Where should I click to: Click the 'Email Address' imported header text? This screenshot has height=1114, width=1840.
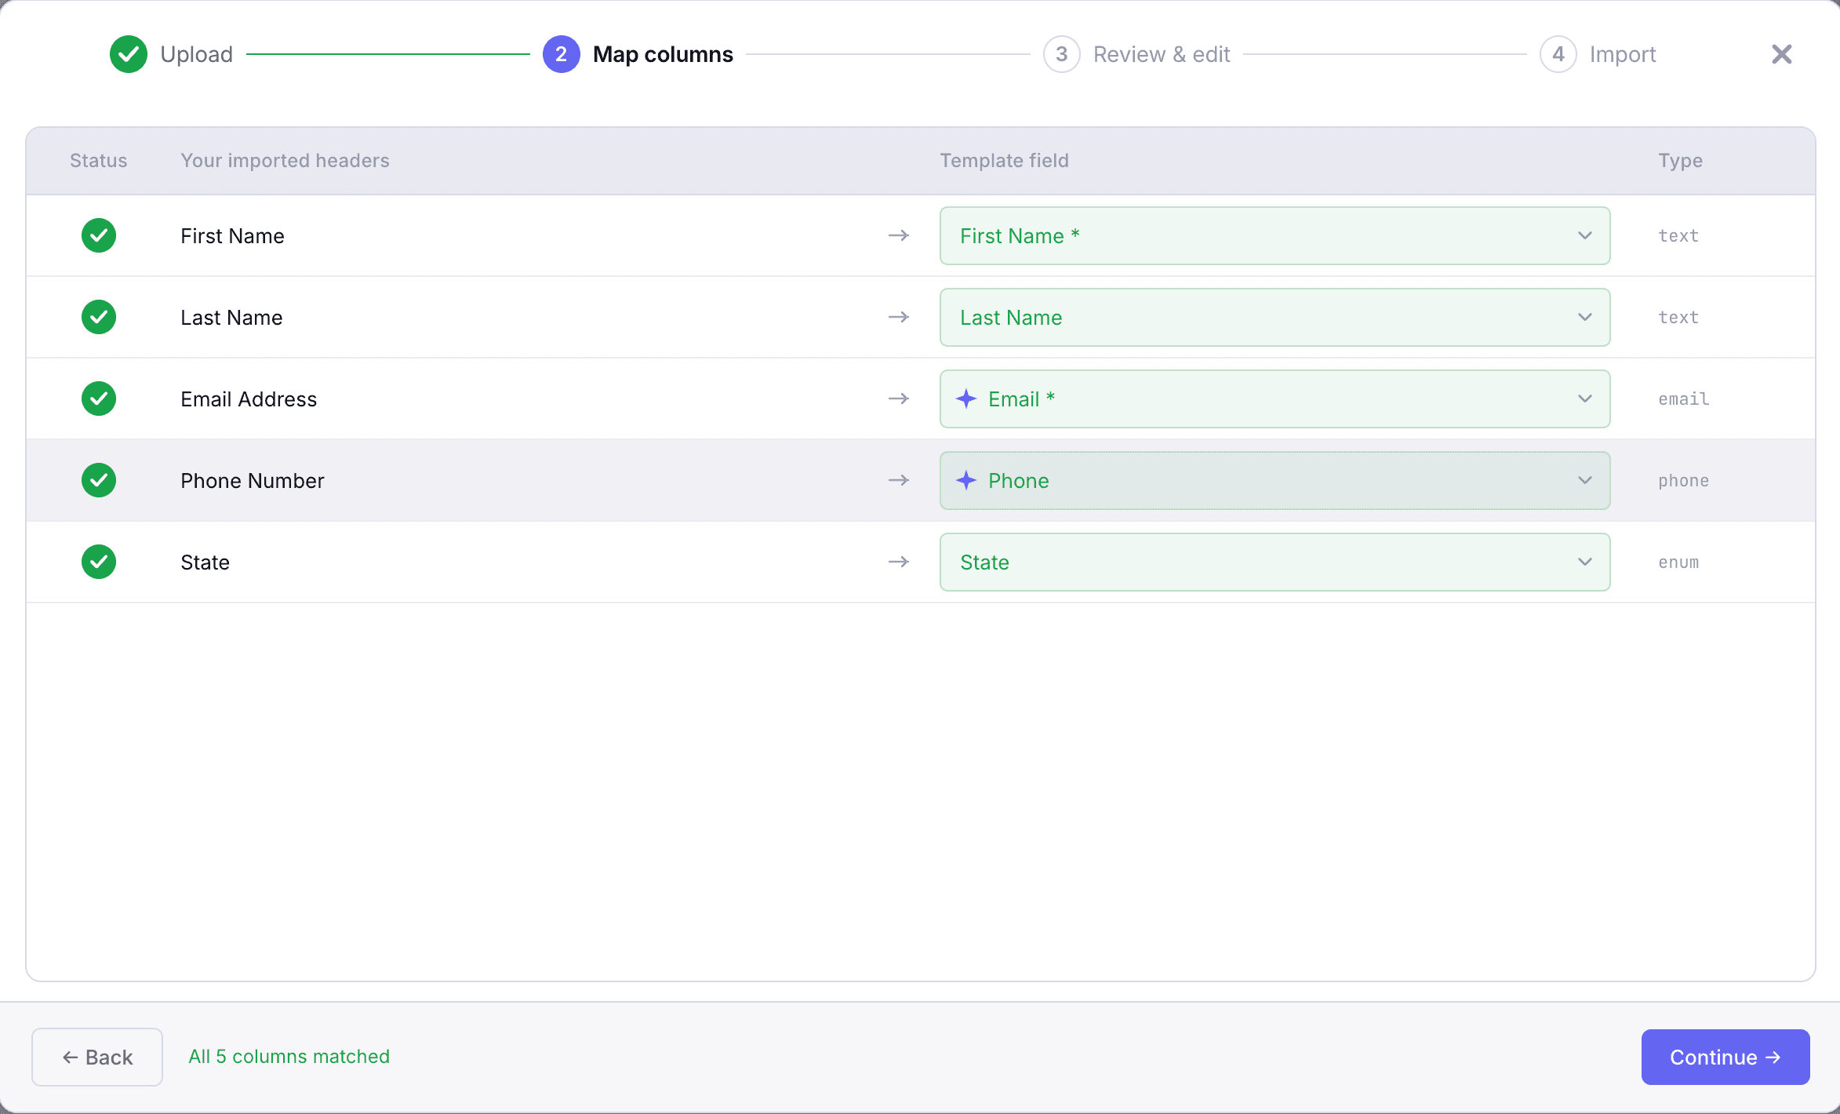pyautogui.click(x=249, y=399)
